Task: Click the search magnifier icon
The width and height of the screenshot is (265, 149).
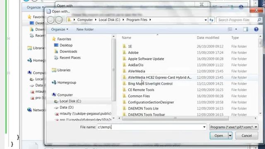Action: point(259,20)
